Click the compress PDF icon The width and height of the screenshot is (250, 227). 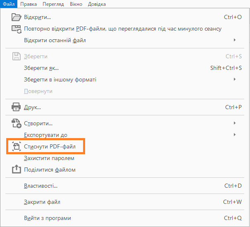[16, 146]
